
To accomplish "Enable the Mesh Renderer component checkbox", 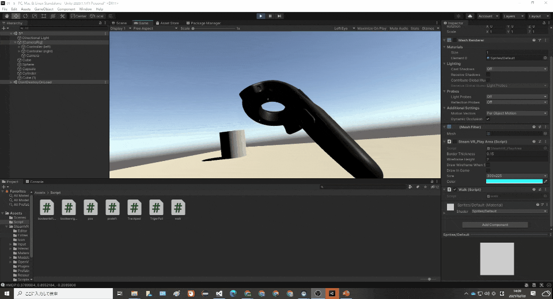I will 455,40.
